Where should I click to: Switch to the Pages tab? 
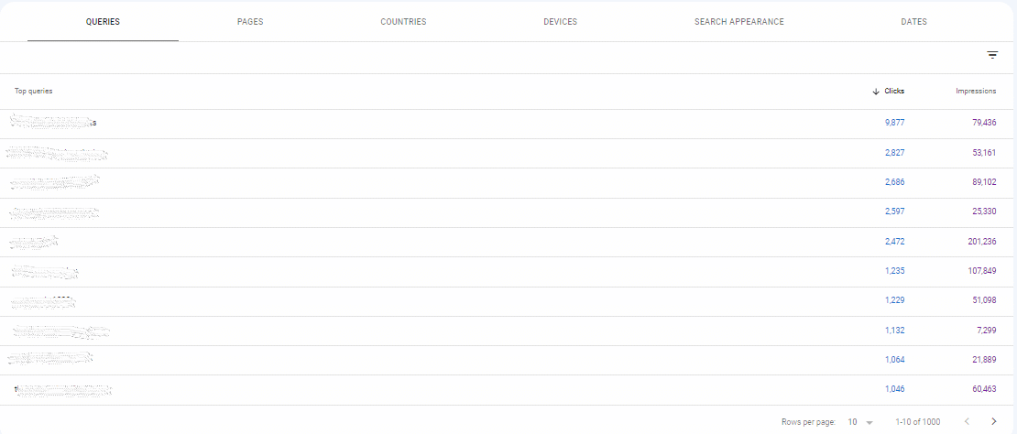click(x=249, y=22)
